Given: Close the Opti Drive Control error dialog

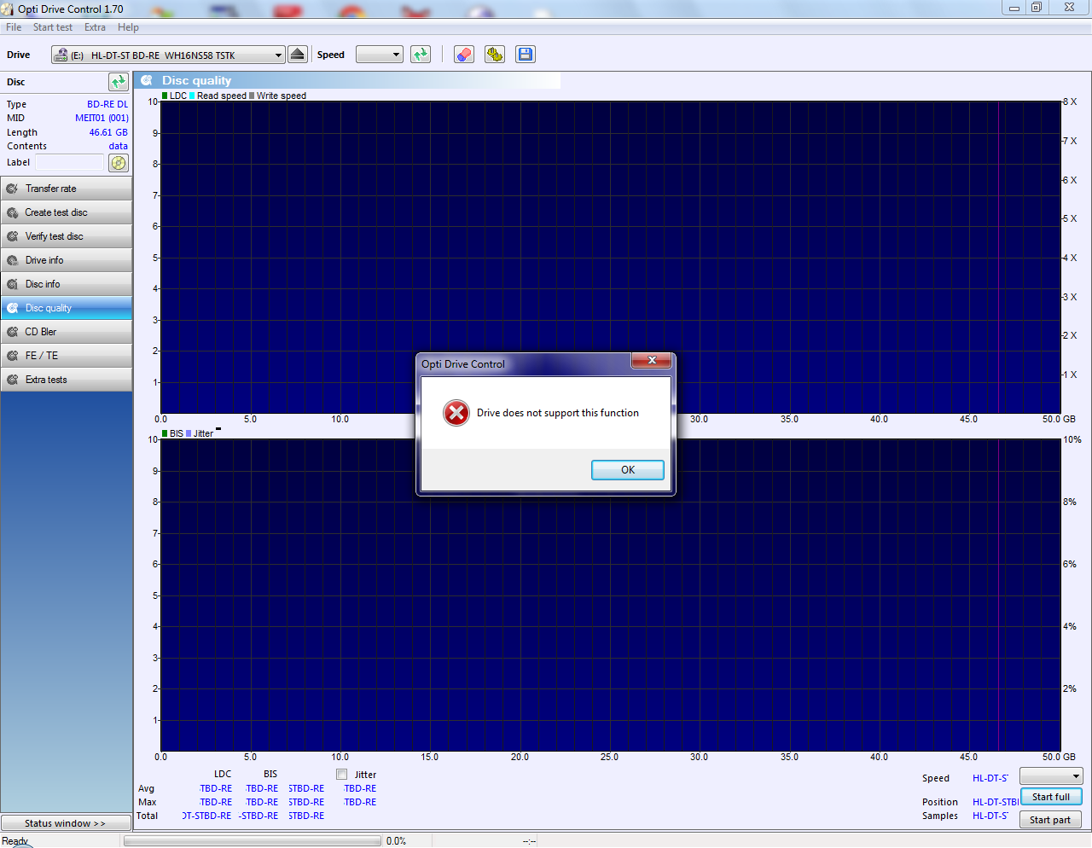Looking at the screenshot, I should (652, 361).
